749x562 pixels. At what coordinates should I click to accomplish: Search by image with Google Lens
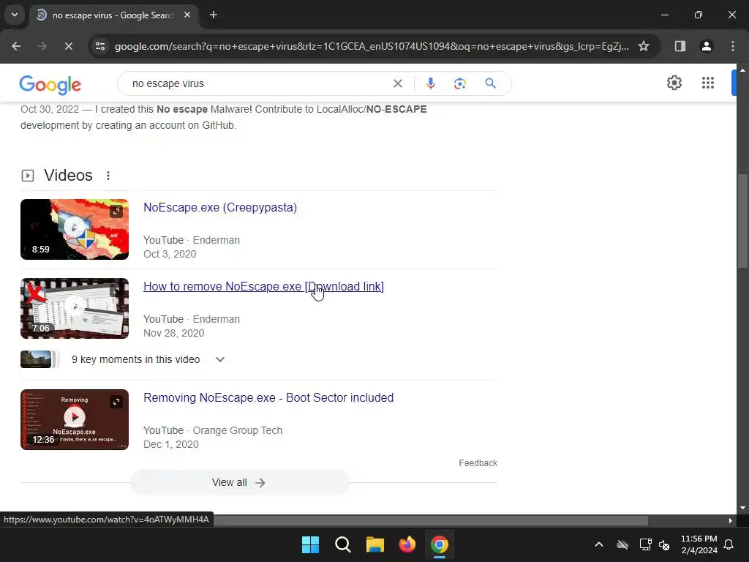coord(459,83)
